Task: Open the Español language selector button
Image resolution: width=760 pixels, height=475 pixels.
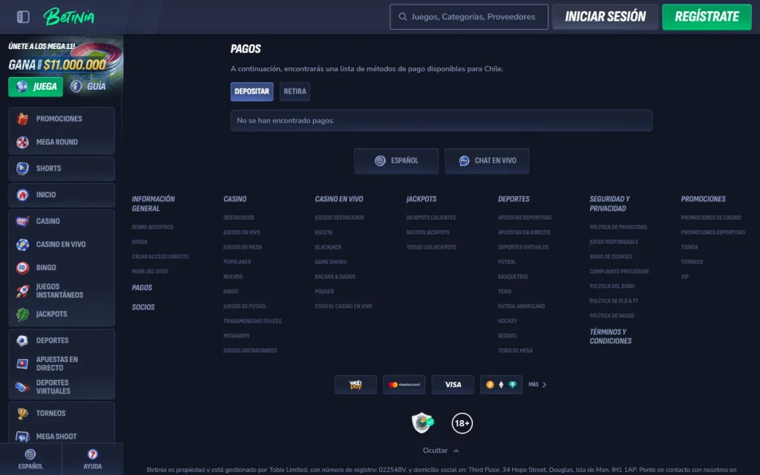Action: point(396,161)
